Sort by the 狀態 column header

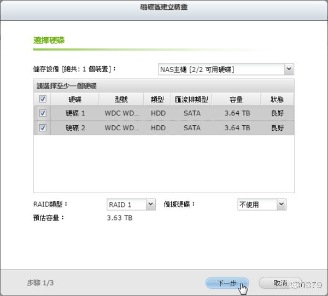click(277, 100)
